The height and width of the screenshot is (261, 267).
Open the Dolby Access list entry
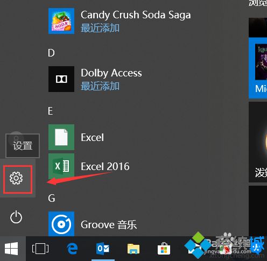(111, 73)
